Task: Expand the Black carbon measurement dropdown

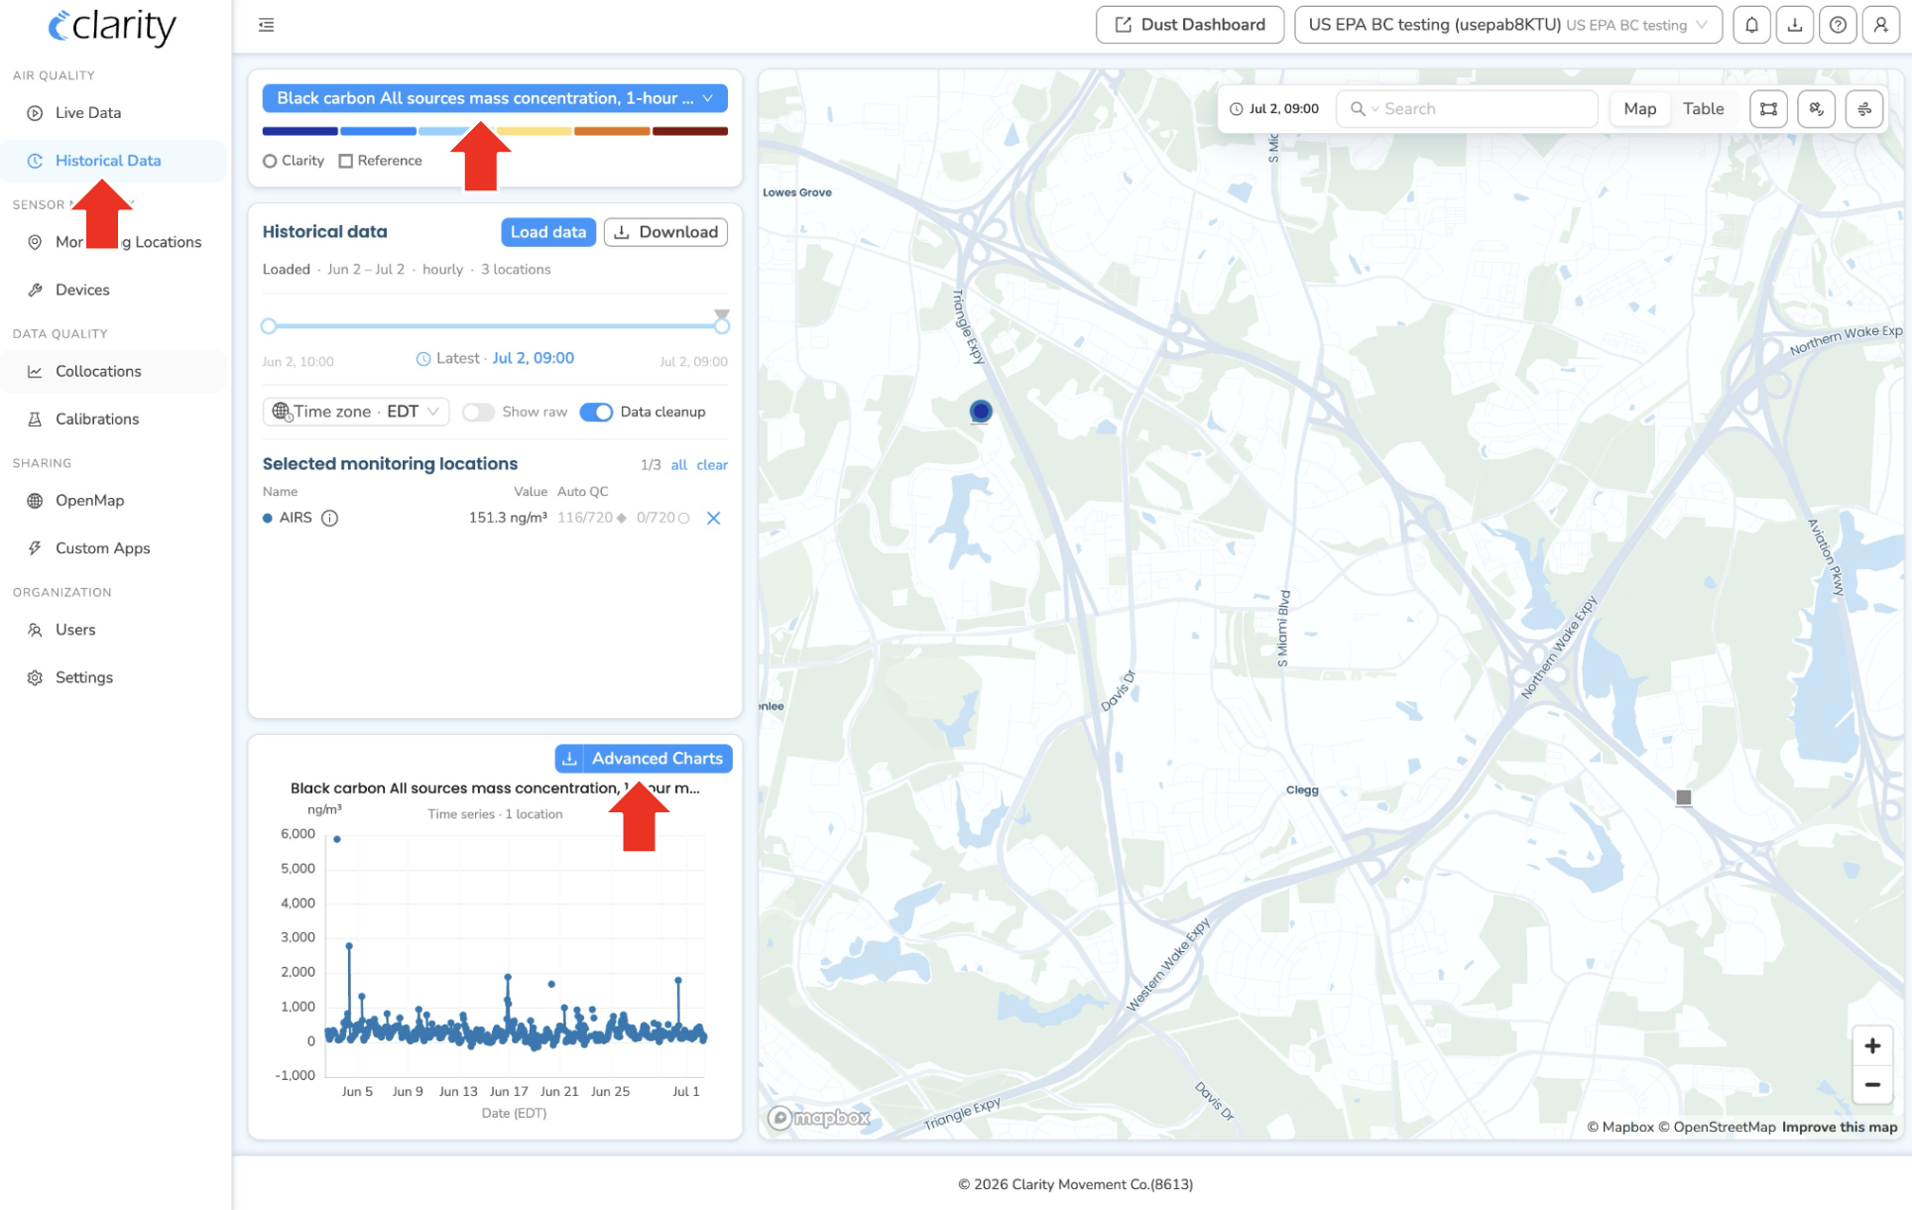Action: point(495,98)
